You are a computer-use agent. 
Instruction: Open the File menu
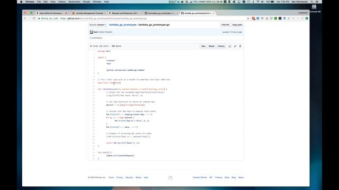point(39,2)
